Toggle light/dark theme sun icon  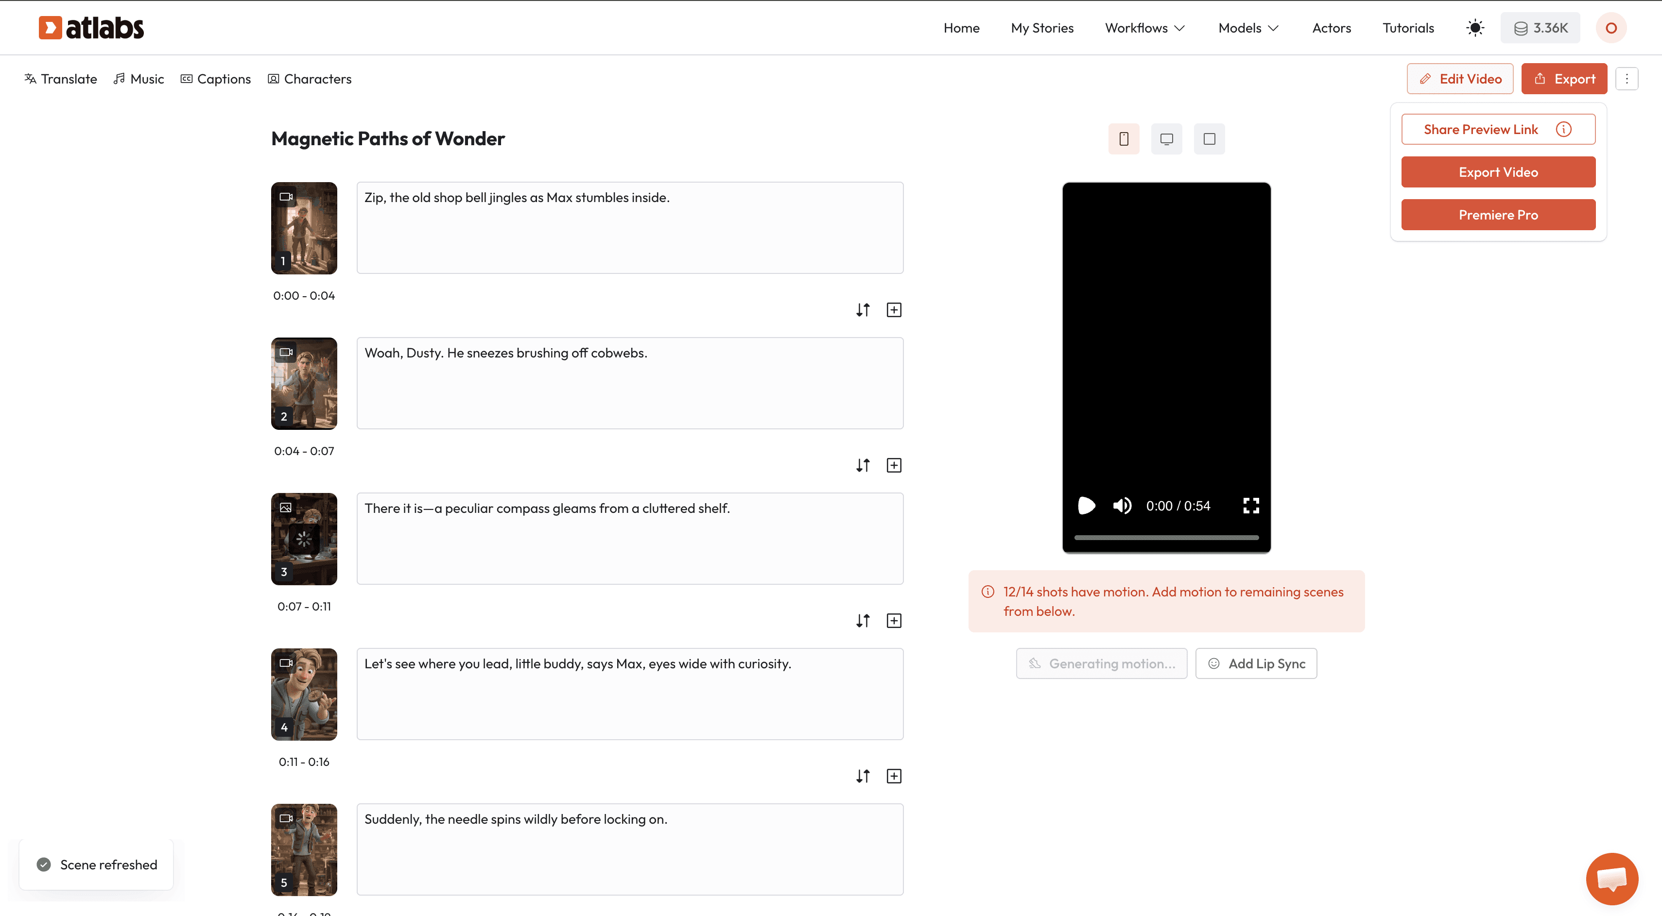pyautogui.click(x=1475, y=28)
